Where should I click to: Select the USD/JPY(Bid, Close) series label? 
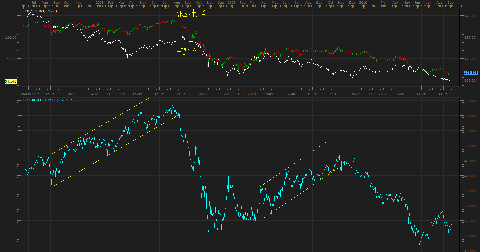(x=40, y=11)
